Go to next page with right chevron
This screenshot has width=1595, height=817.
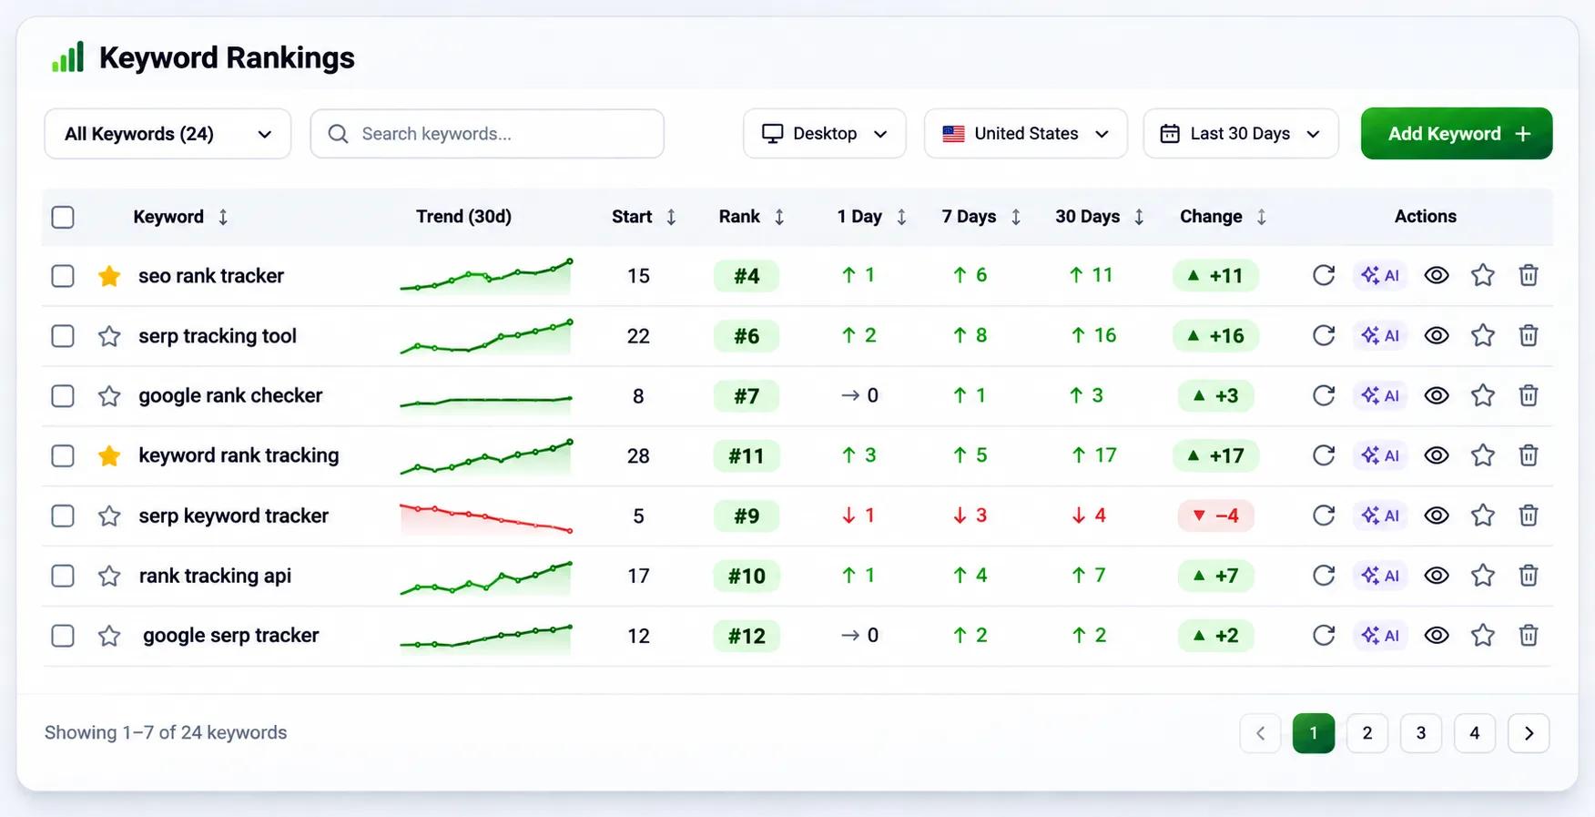click(1529, 733)
